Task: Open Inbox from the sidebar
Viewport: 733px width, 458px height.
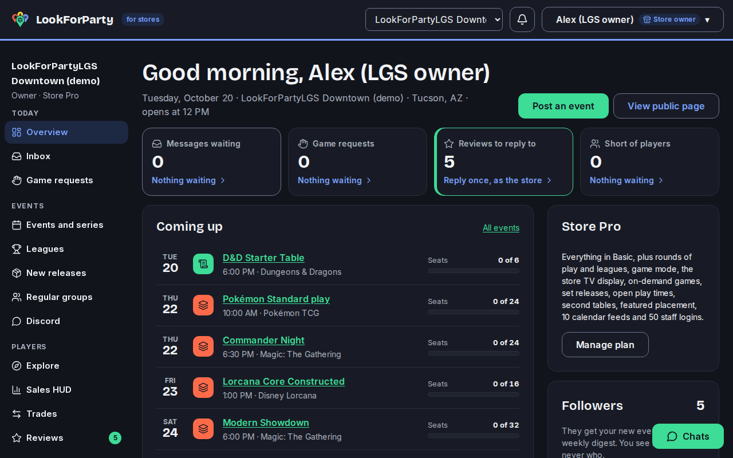Action: point(66,156)
